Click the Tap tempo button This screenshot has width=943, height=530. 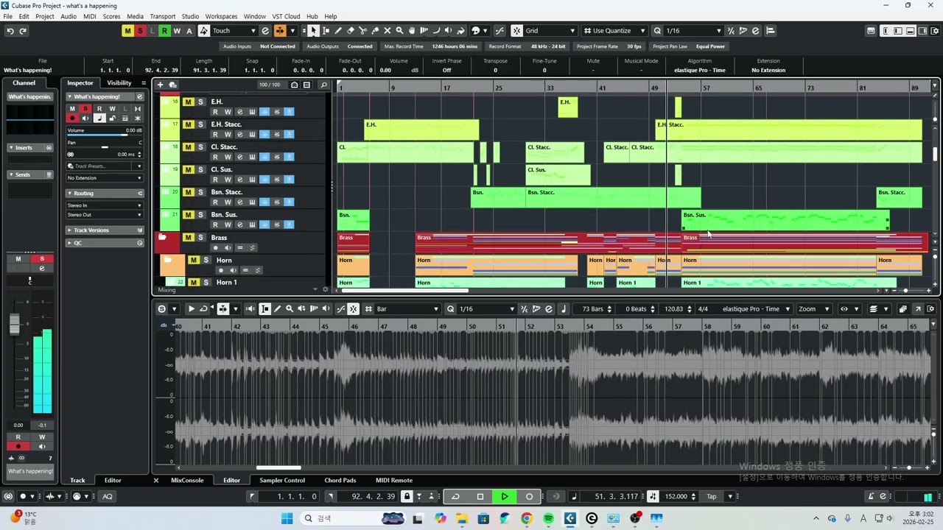point(712,497)
